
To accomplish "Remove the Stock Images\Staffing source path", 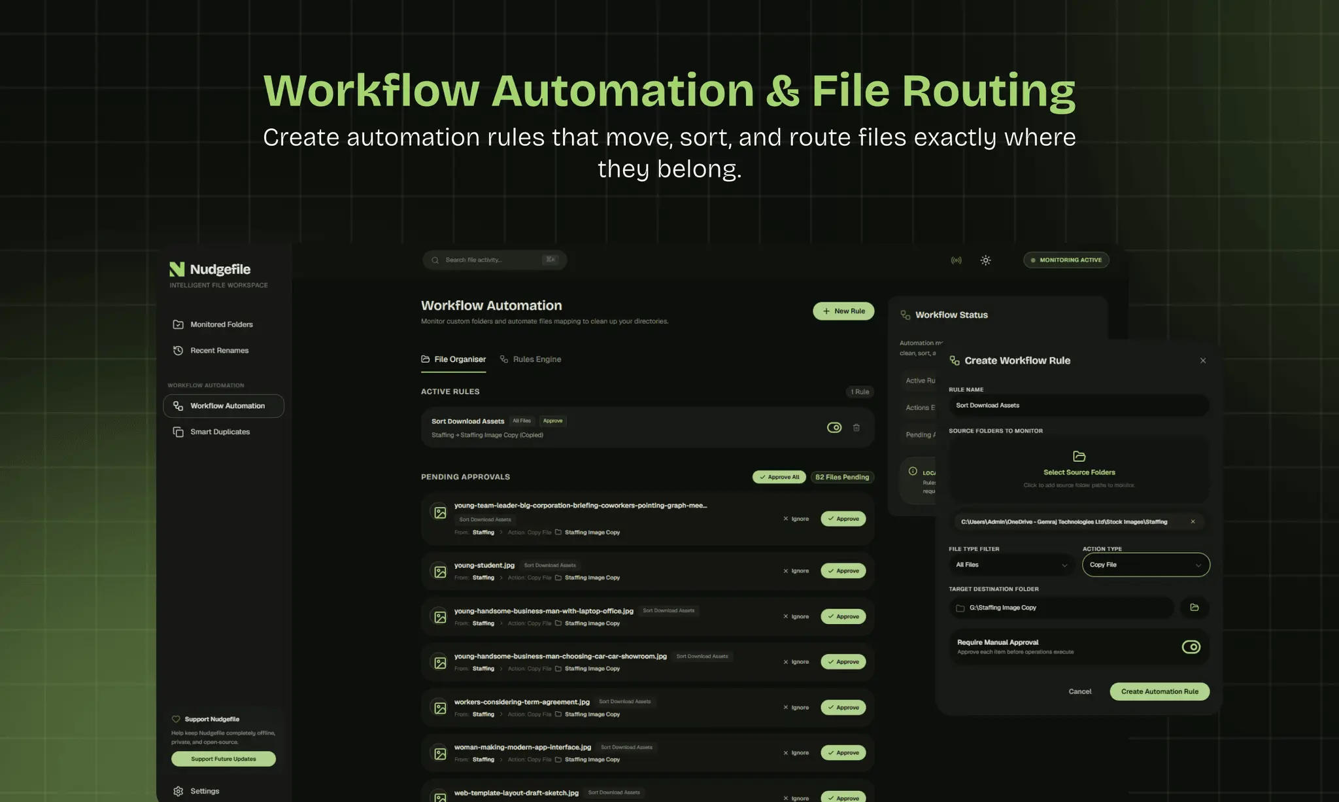I will click(x=1193, y=522).
